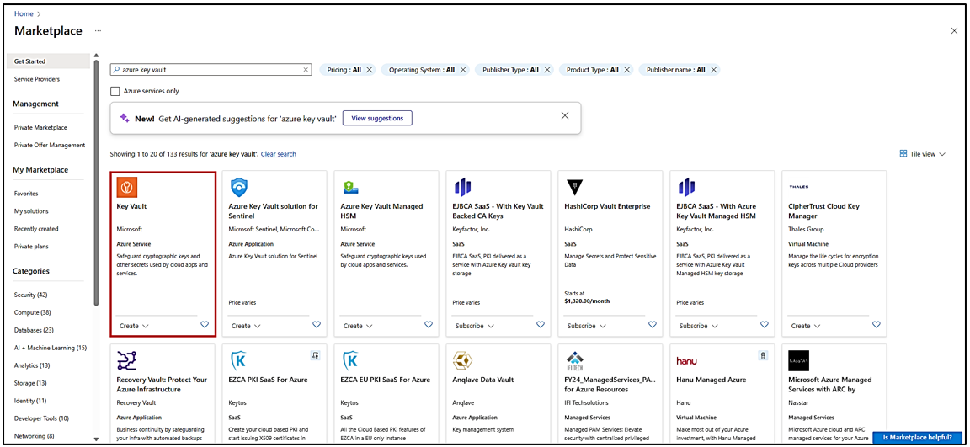Remove the Pricing : All filter
Image resolution: width=970 pixels, height=447 pixels.
tap(370, 70)
